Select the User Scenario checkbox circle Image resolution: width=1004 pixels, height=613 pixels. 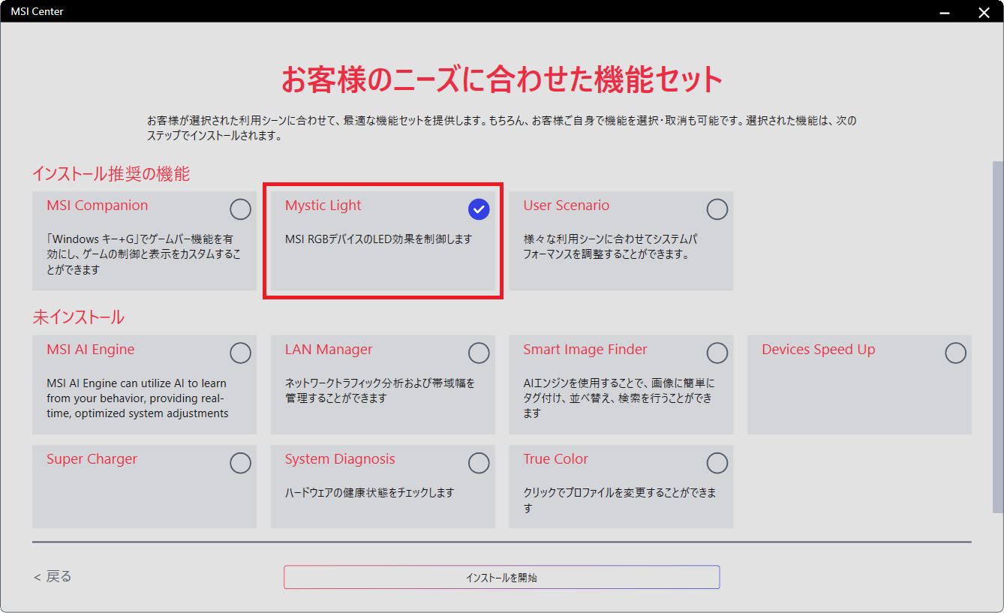[717, 209]
